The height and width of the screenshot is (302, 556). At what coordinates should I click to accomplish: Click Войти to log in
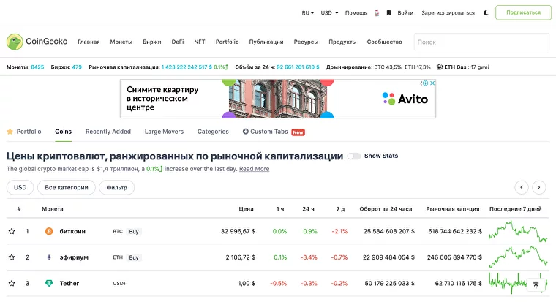click(x=405, y=12)
